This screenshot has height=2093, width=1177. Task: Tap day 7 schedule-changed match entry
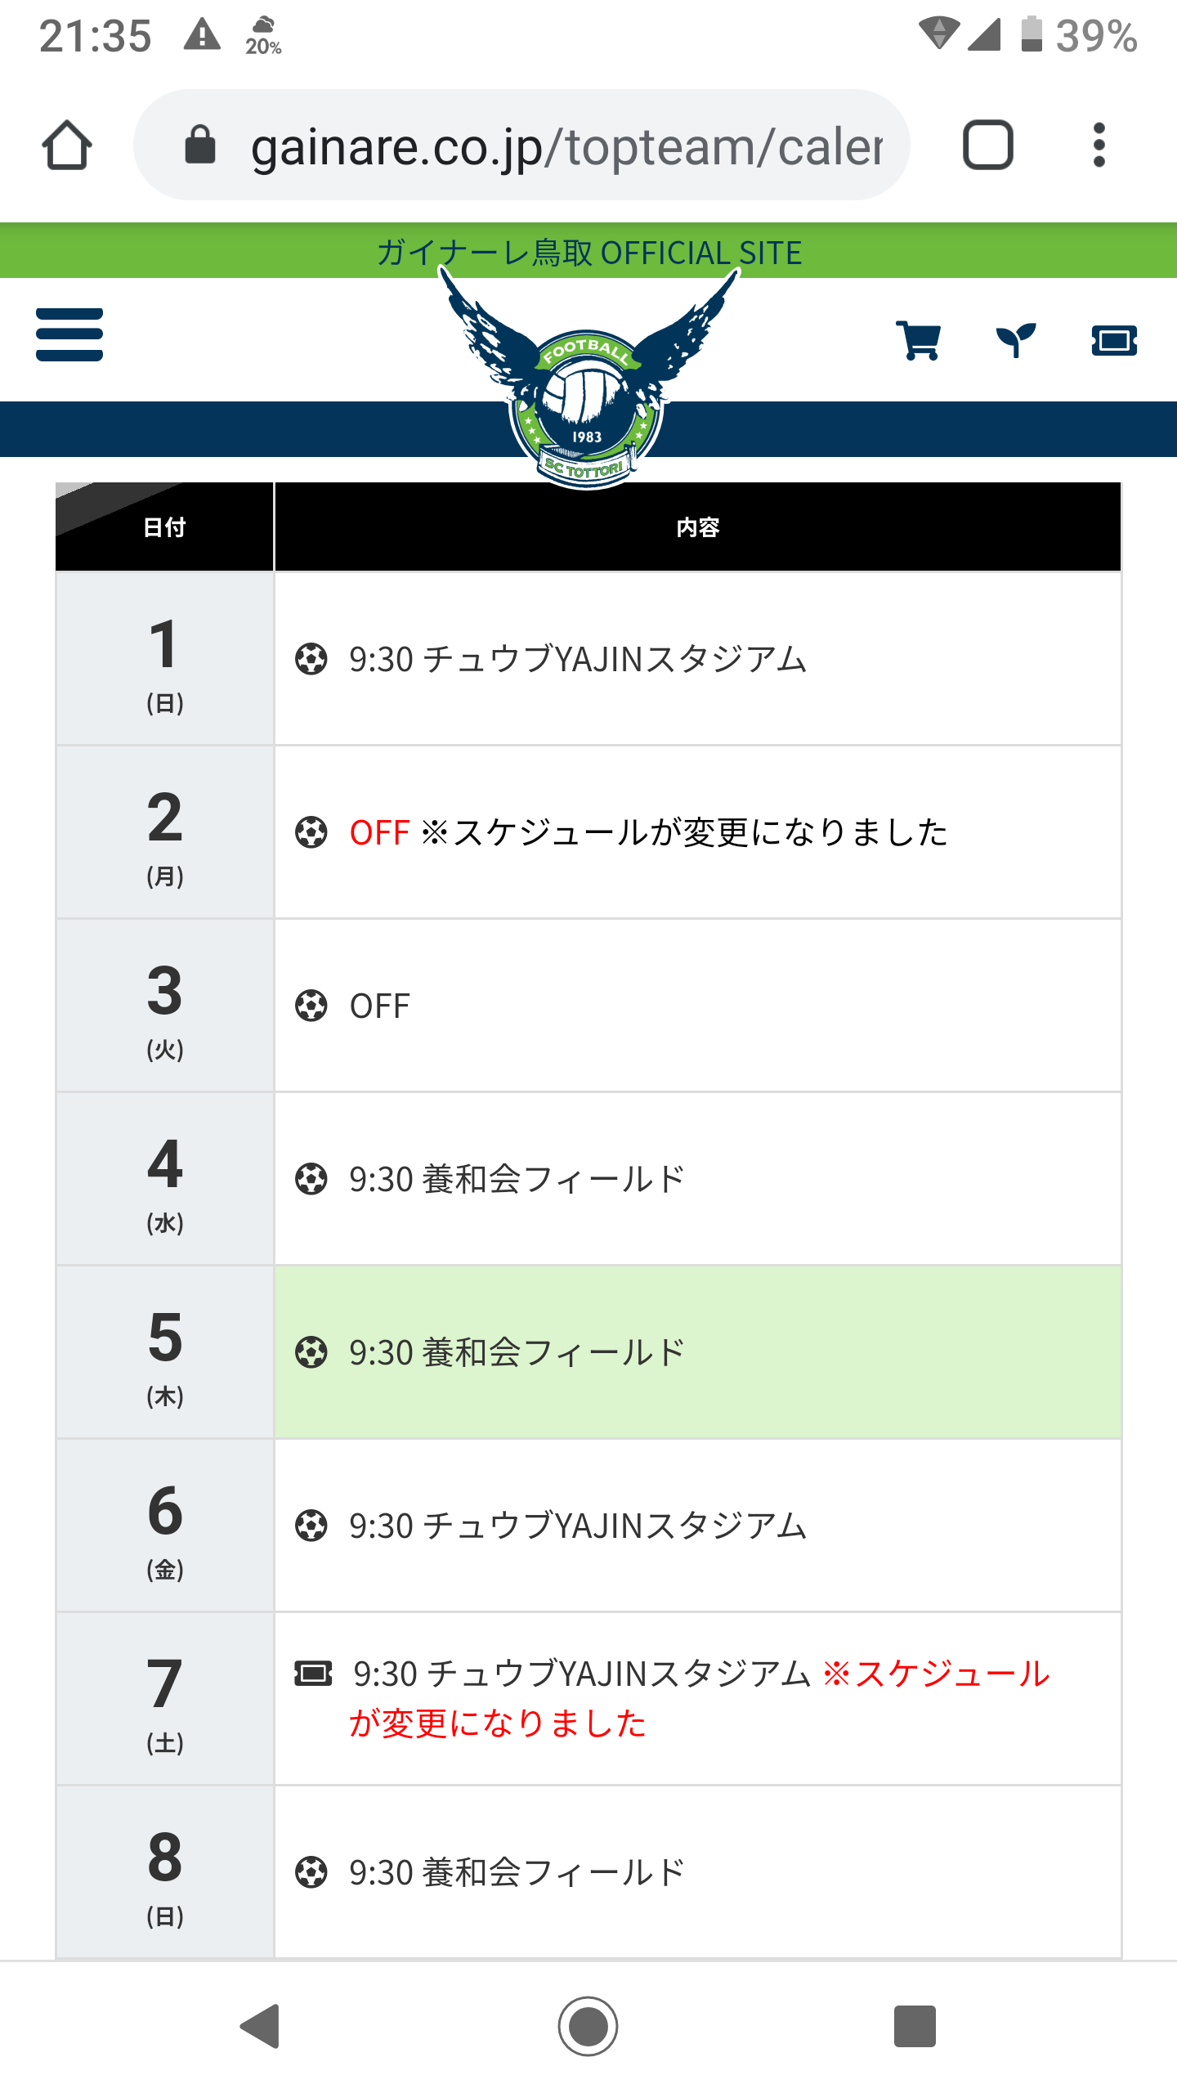click(x=697, y=1698)
